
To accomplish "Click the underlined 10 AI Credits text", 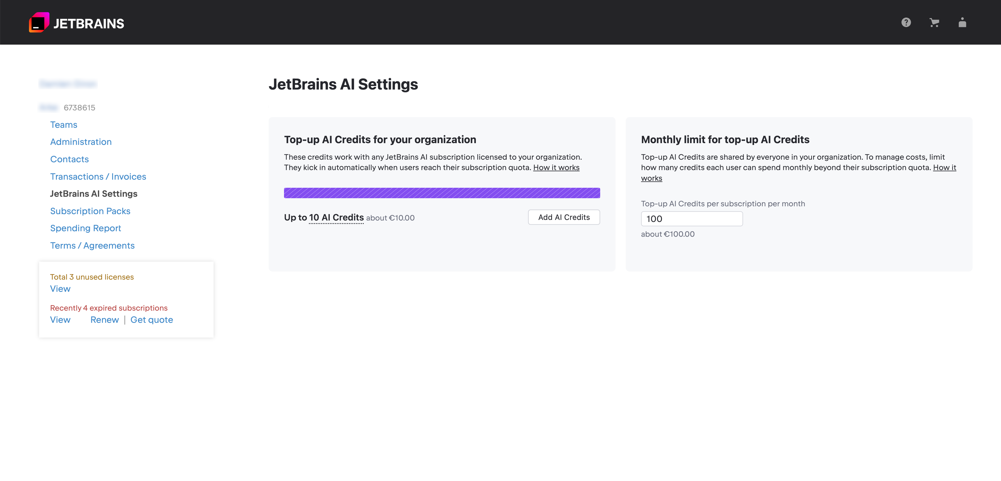I will (336, 218).
